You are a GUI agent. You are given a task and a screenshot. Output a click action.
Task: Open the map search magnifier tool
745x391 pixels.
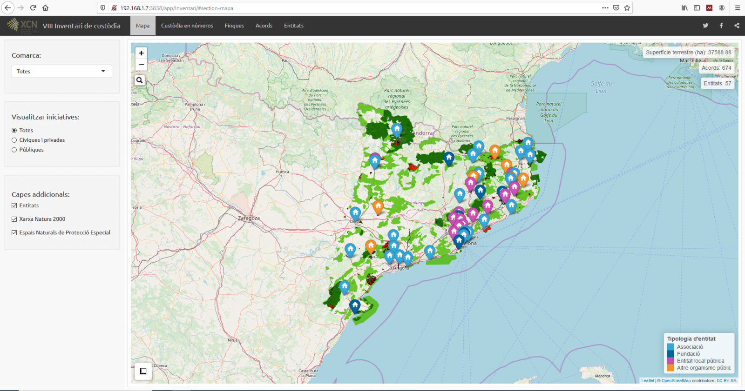(140, 80)
